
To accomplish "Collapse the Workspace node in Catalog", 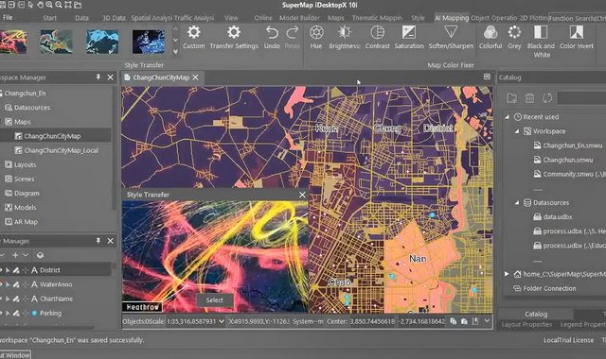I will [x=517, y=131].
